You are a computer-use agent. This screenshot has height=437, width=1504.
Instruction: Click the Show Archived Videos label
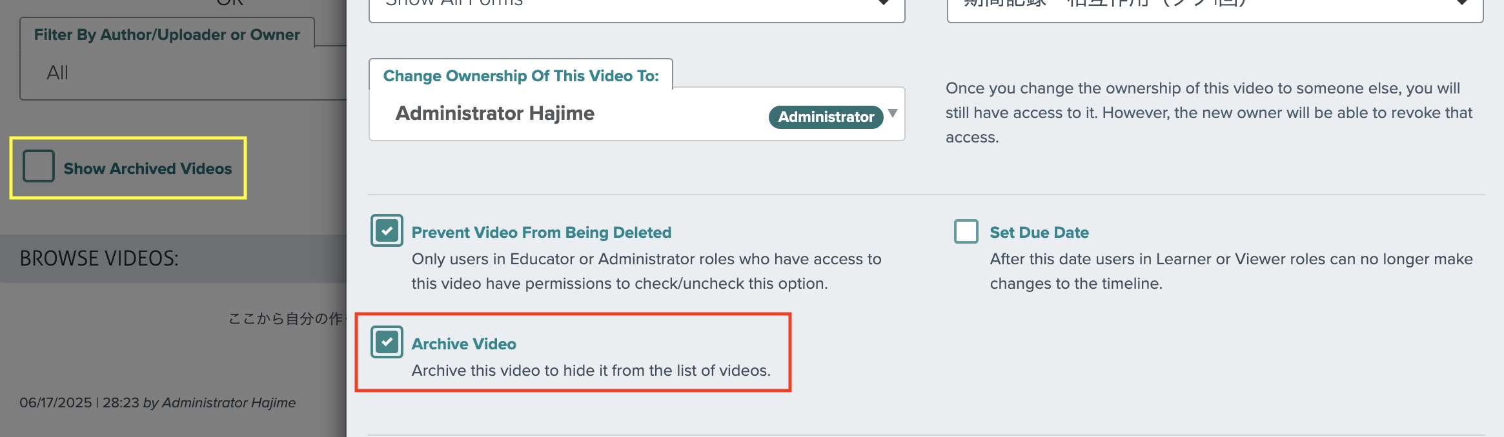point(147,169)
